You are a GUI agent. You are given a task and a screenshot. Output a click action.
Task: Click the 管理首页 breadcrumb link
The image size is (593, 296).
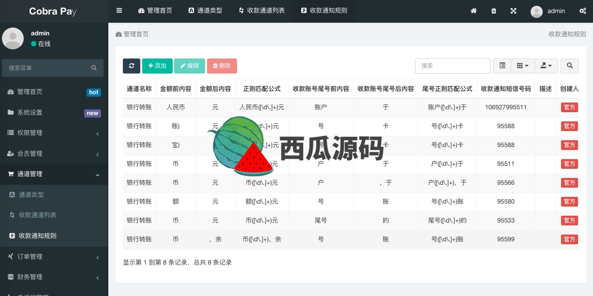[132, 34]
